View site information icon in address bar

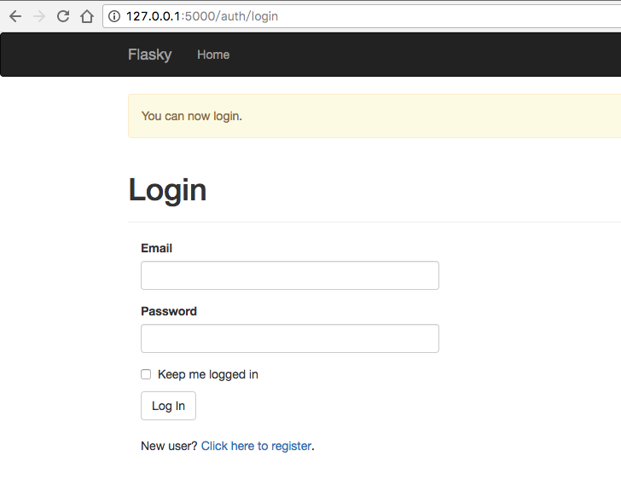115,16
